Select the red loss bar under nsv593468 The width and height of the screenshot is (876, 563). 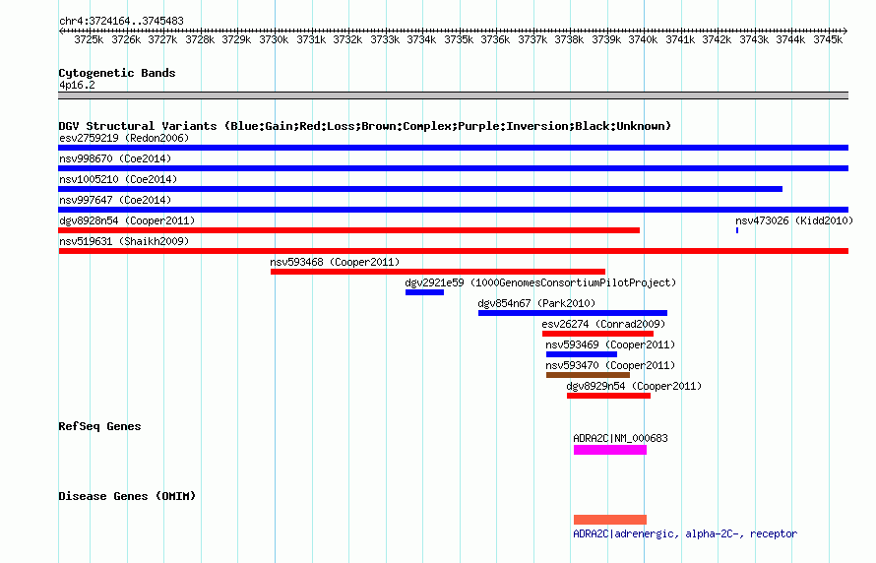438,272
